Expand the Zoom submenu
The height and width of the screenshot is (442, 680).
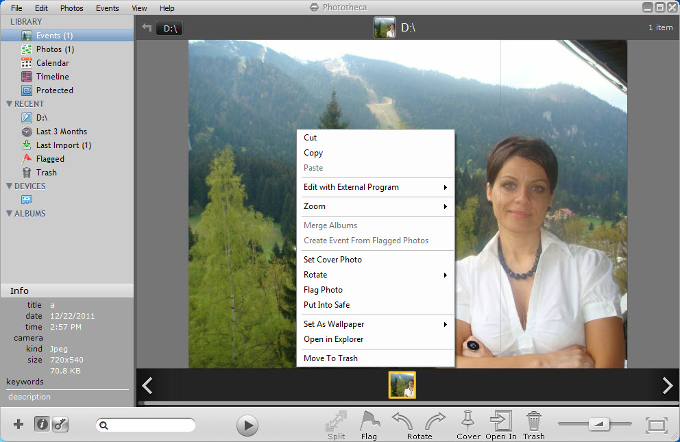[375, 206]
